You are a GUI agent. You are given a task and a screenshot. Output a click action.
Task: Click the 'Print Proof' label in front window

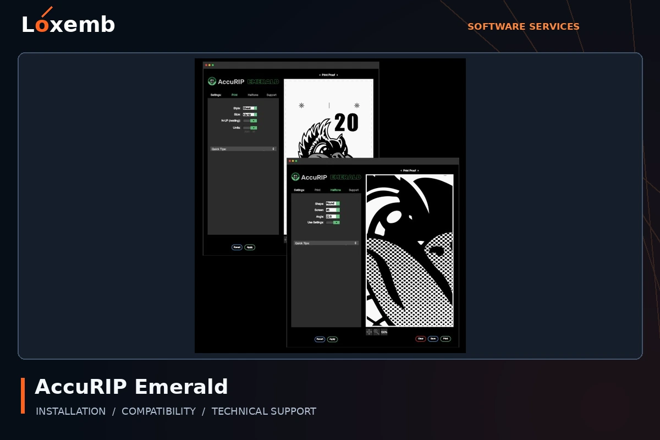[410, 170]
